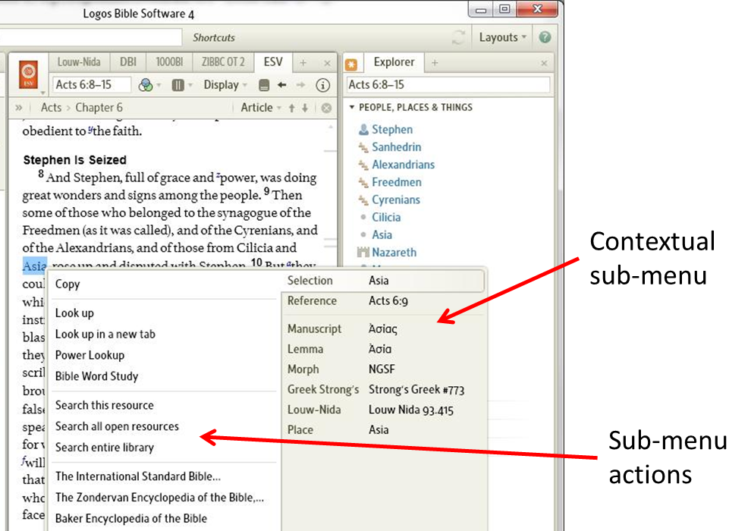Toggle the parallel resource columns icon
This screenshot has height=531, width=751.
coord(178,85)
